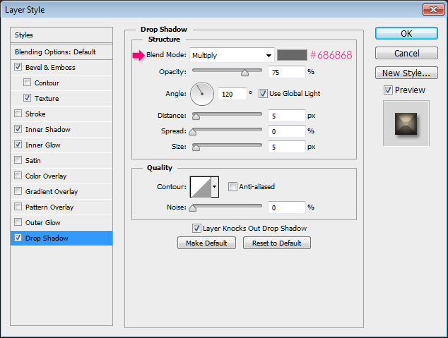This screenshot has width=448, height=338.
Task: Enable the Gradient Overlay checkbox
Action: click(18, 191)
